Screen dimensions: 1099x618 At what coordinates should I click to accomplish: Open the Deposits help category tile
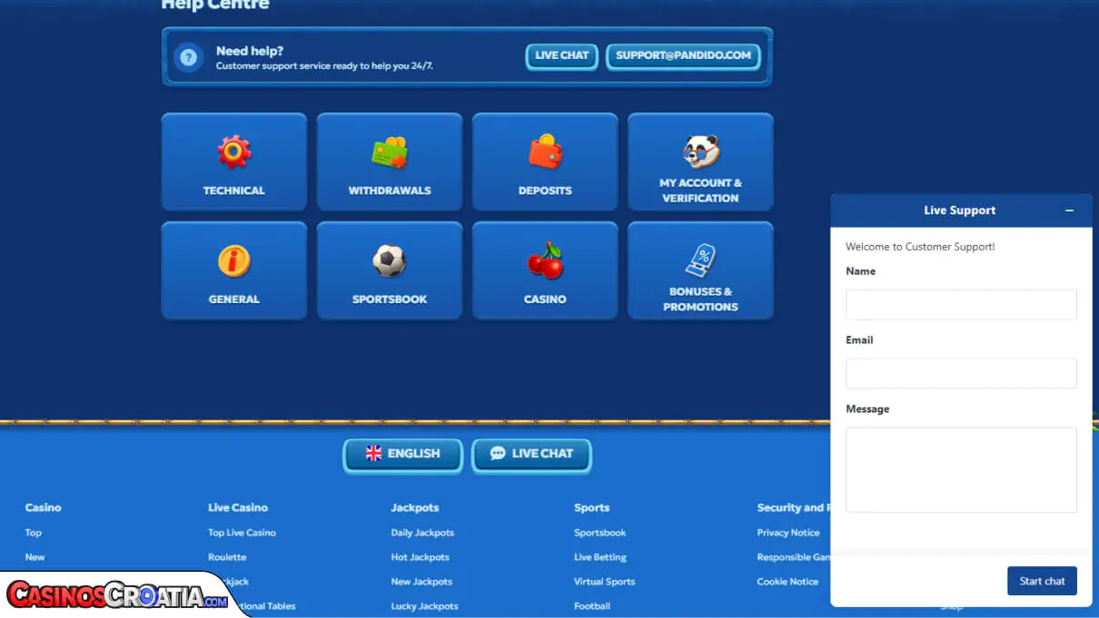[545, 162]
